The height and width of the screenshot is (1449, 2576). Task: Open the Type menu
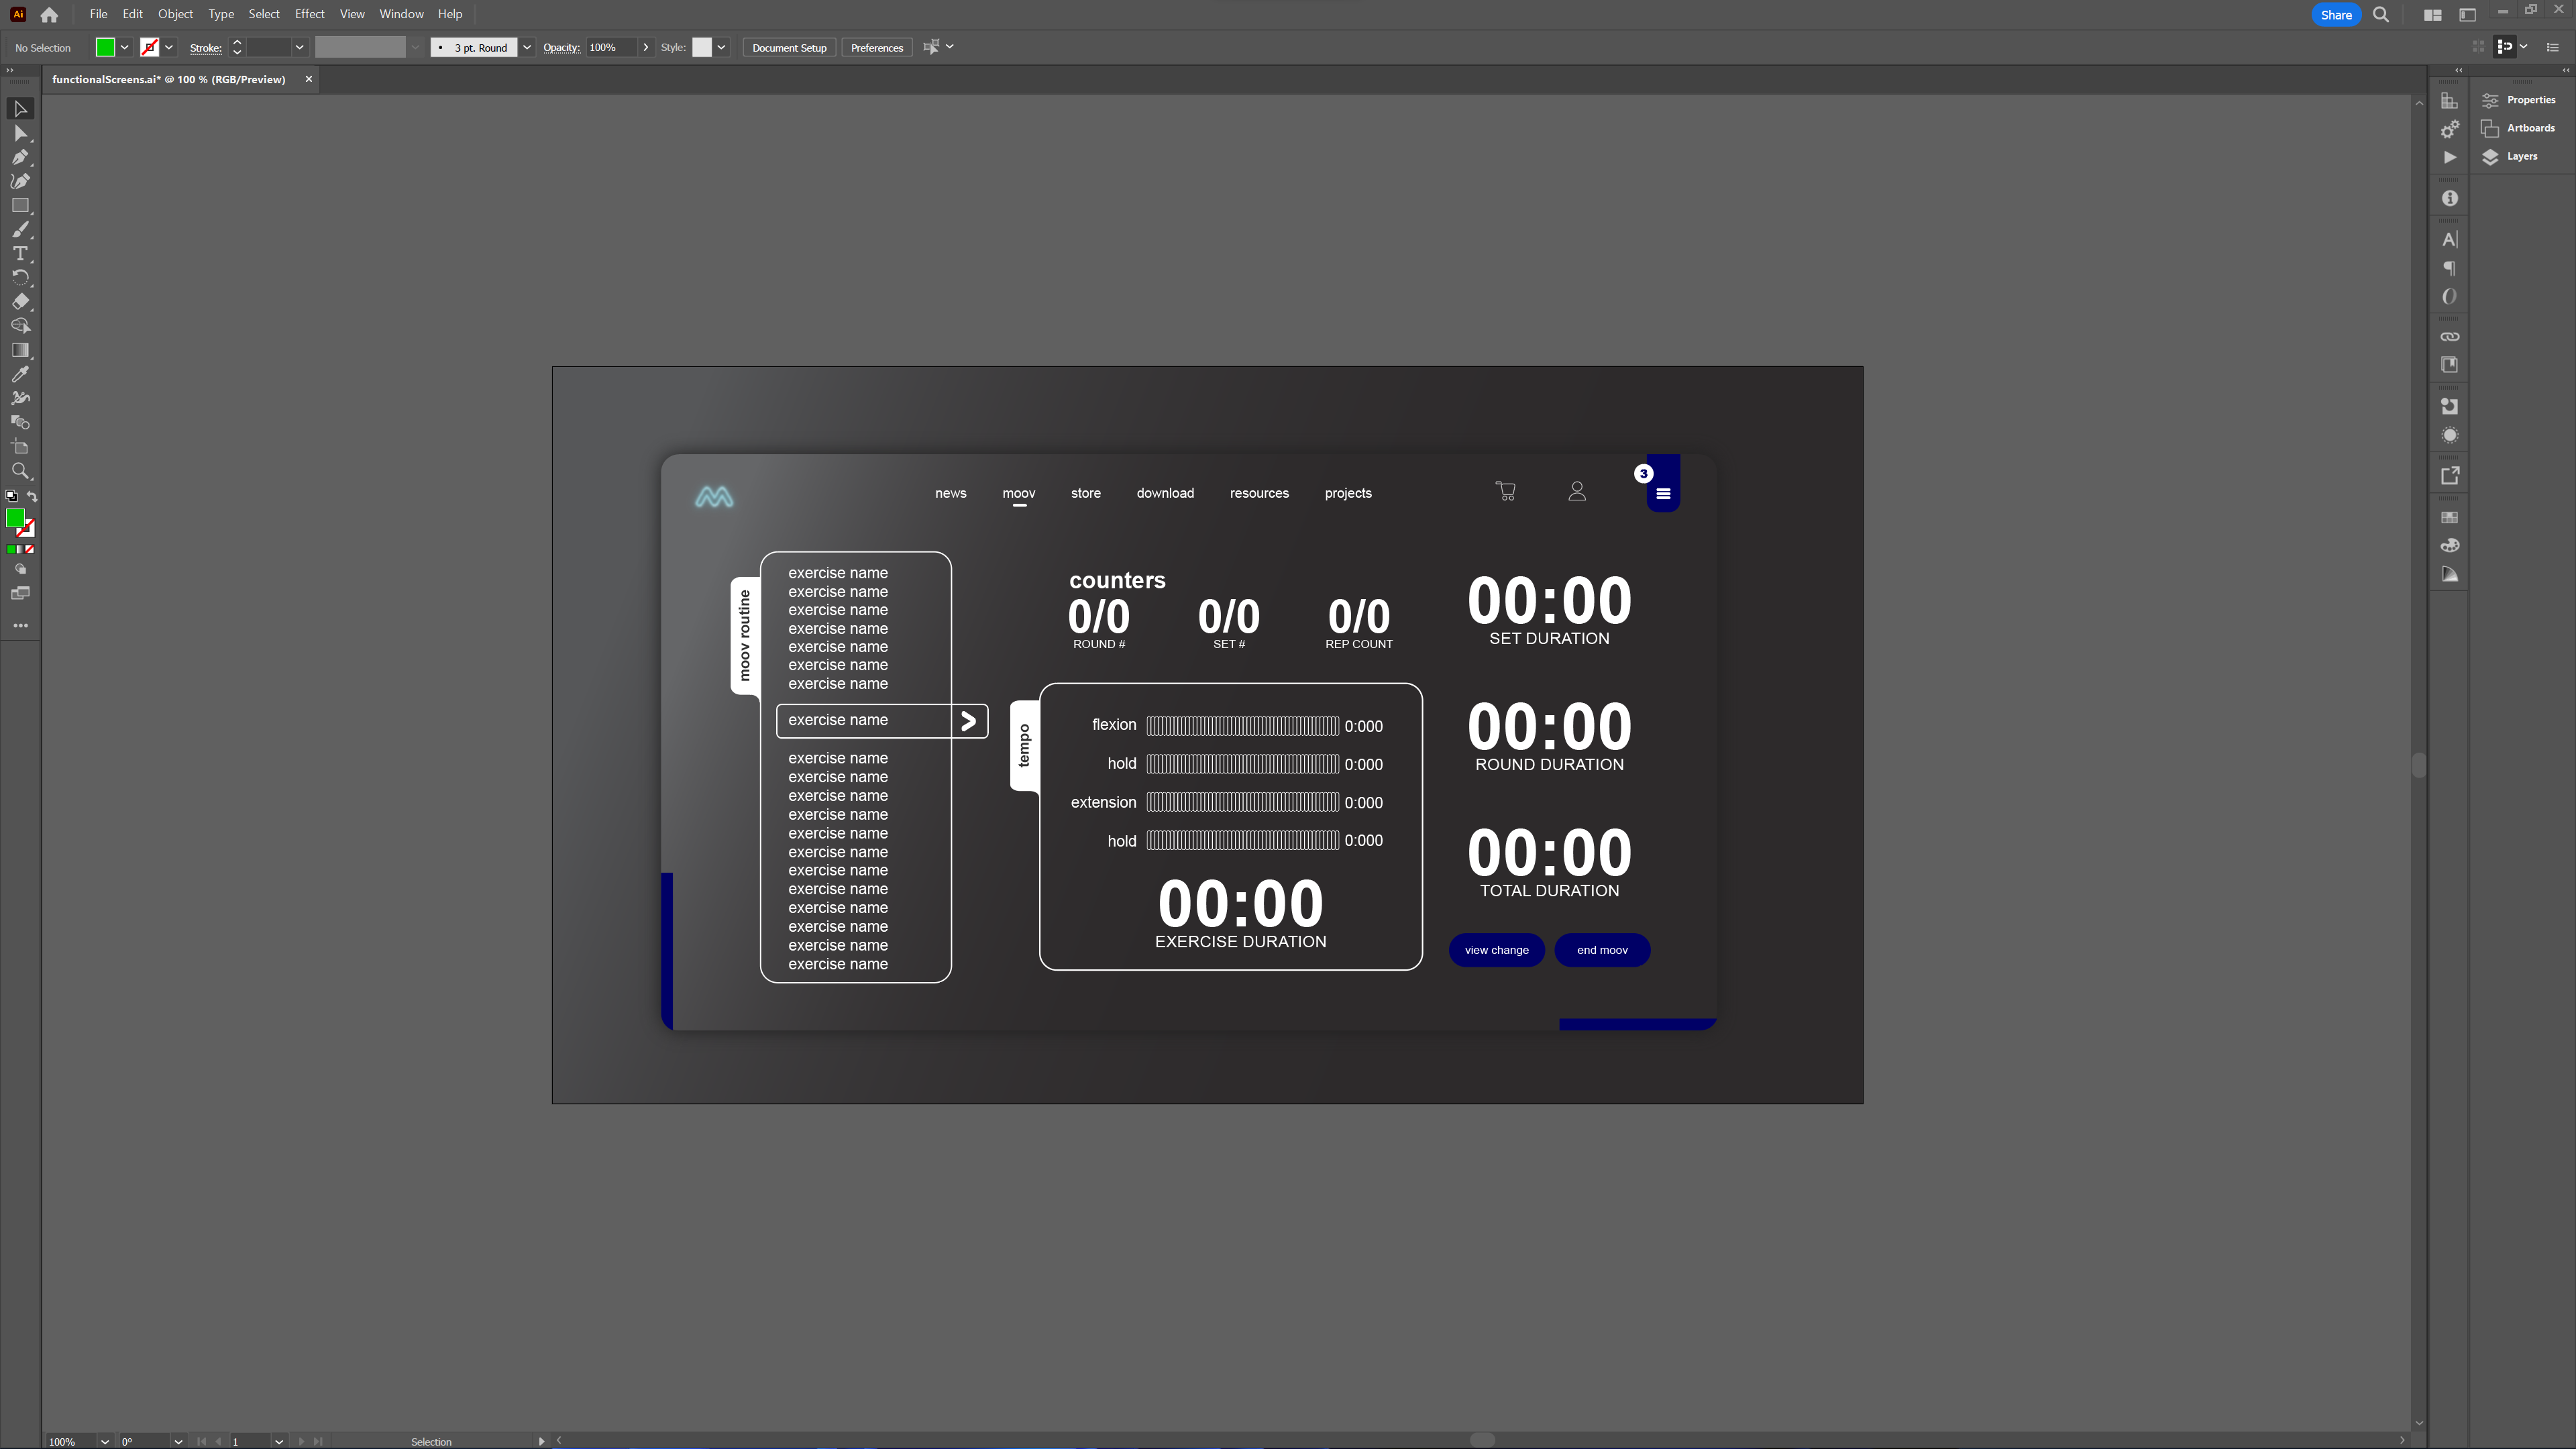221,14
